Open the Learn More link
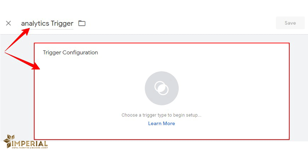Screen dimensions: 308x154 [x=161, y=124]
